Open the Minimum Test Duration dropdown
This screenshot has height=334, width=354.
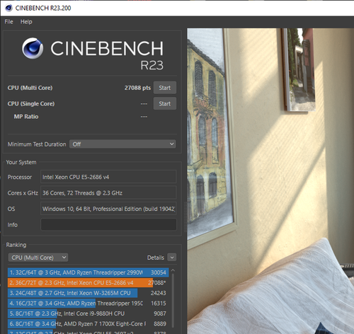click(x=122, y=144)
